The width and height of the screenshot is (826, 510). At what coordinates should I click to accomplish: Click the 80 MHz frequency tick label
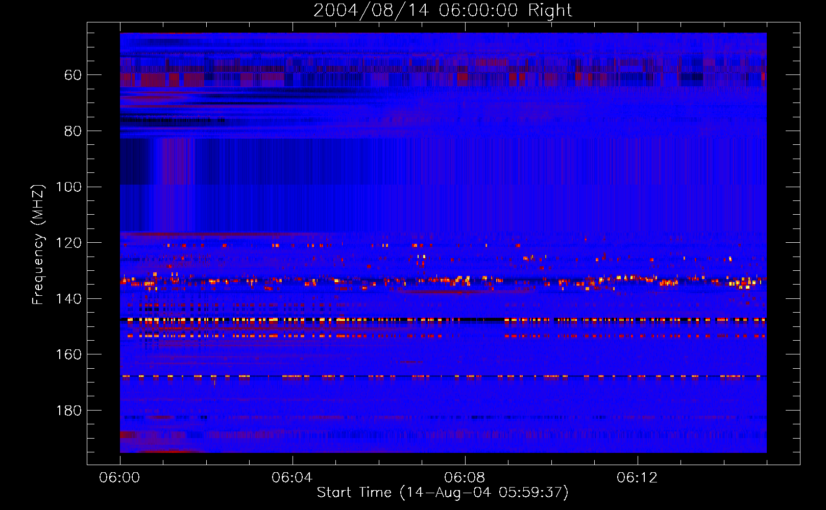tap(73, 132)
